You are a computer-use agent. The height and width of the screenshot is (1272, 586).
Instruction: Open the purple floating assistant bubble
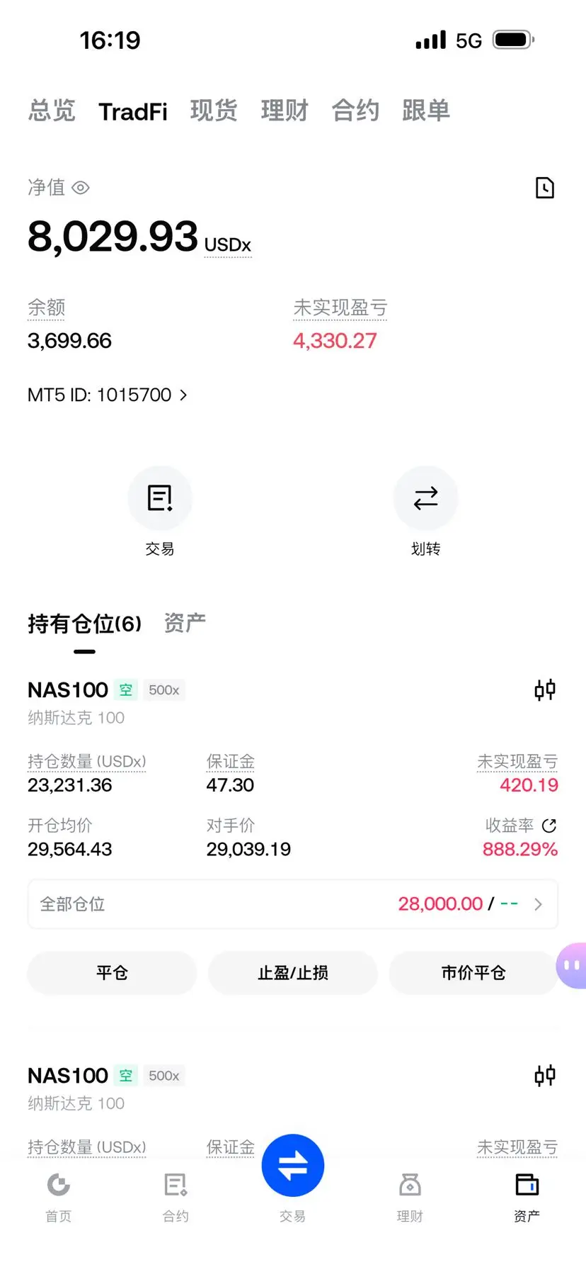(572, 965)
